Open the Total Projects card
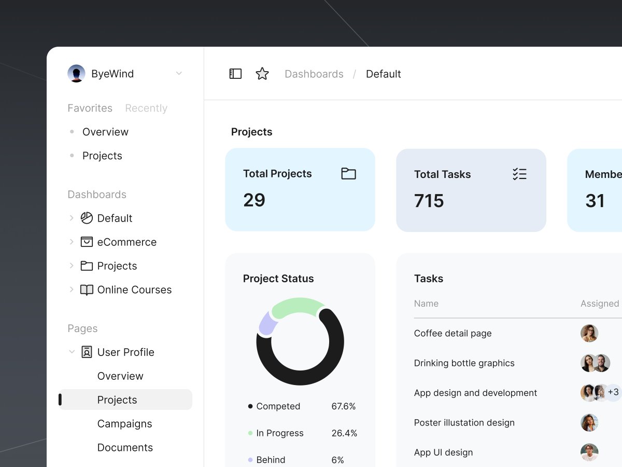Image resolution: width=622 pixels, height=467 pixels. (x=300, y=189)
